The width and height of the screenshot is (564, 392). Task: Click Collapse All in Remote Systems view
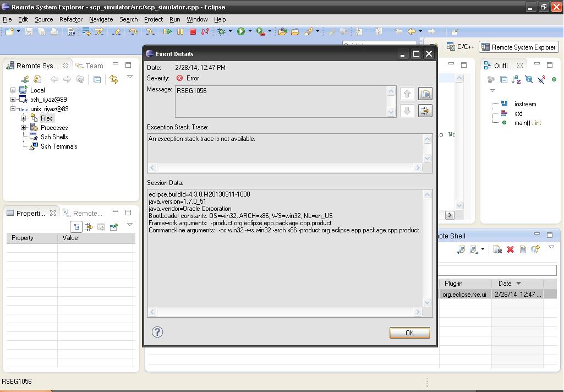97,80
